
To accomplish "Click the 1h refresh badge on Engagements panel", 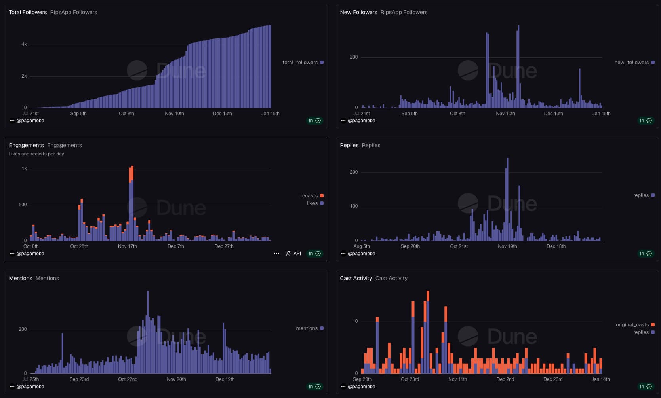I will [x=314, y=254].
